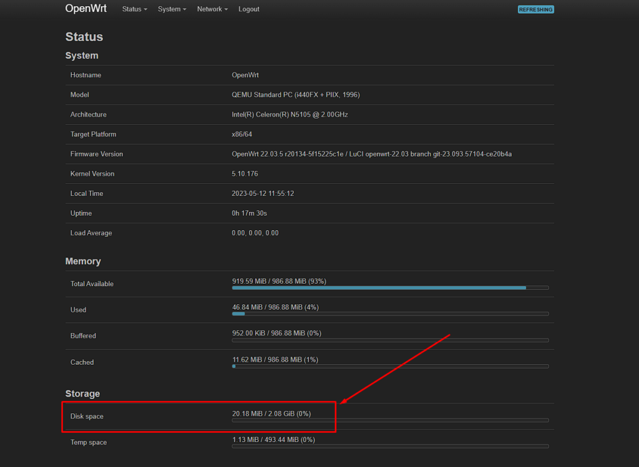Screen dimensions: 639x467
Task: Click the Disk space row label
Action: click(87, 416)
